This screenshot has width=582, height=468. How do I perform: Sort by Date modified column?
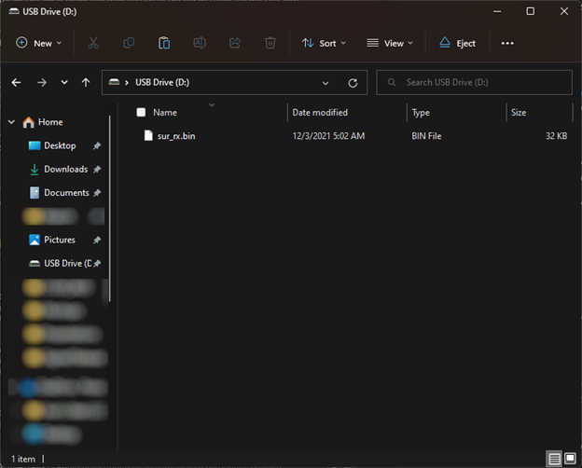point(320,113)
